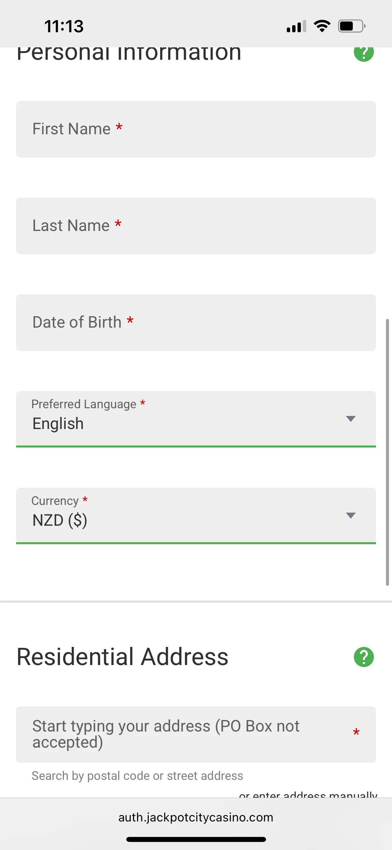Tap the Personal Information help icon
The height and width of the screenshot is (850, 392).
364,54
